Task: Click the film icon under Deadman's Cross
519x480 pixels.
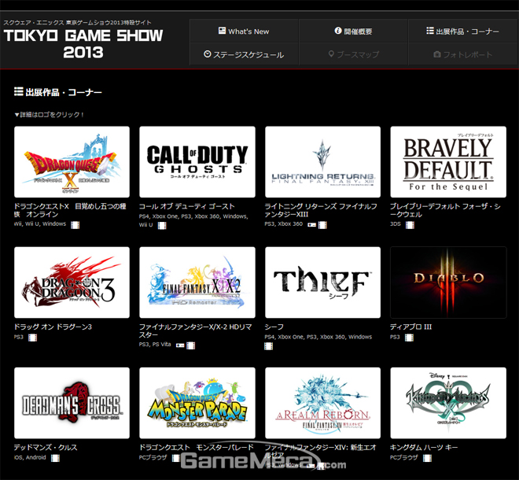Action: pos(54,456)
